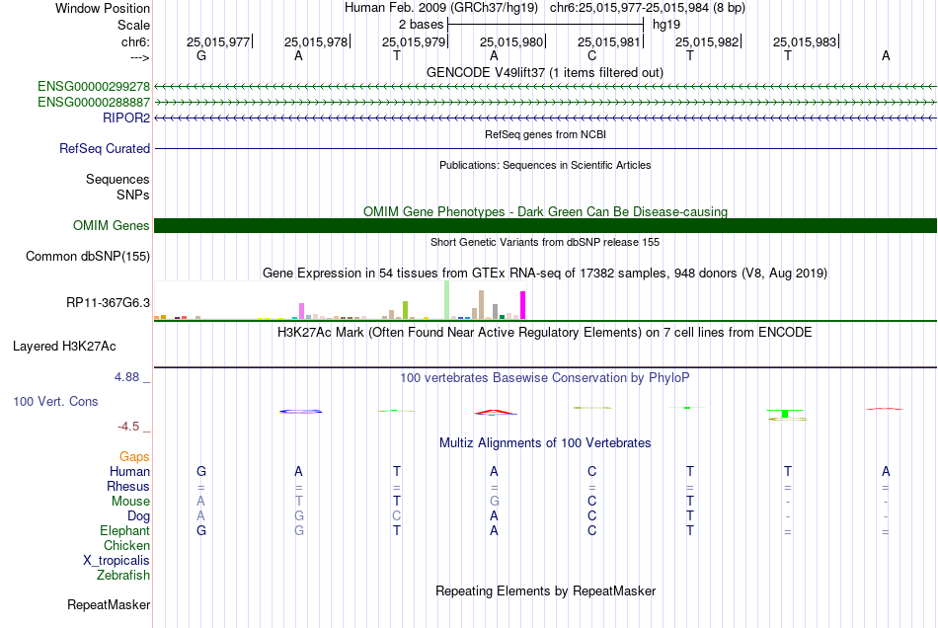
Task: Click 100 vertebrates Basewise Conservation title
Action: coord(545,378)
